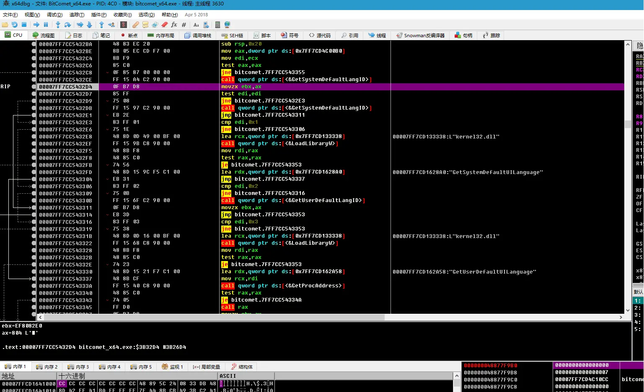
Task: Open the 断点 breakpoints tab
Action: click(x=129, y=35)
